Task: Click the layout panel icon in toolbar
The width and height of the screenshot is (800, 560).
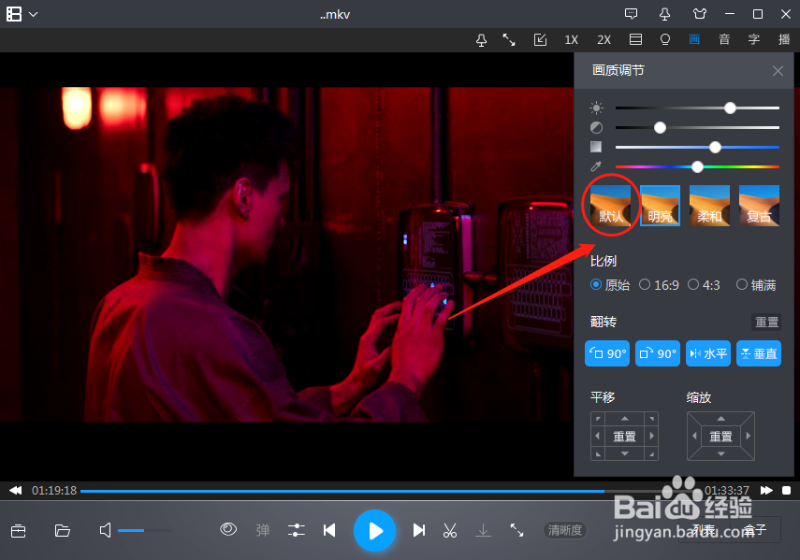Action: click(635, 40)
